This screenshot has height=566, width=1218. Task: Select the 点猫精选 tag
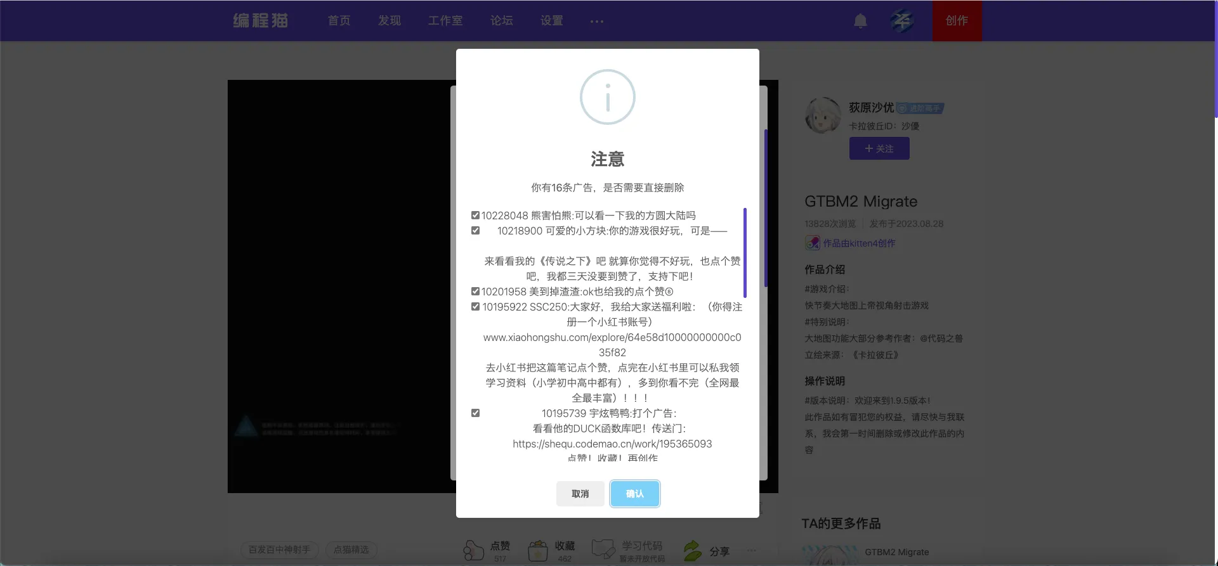[351, 550]
